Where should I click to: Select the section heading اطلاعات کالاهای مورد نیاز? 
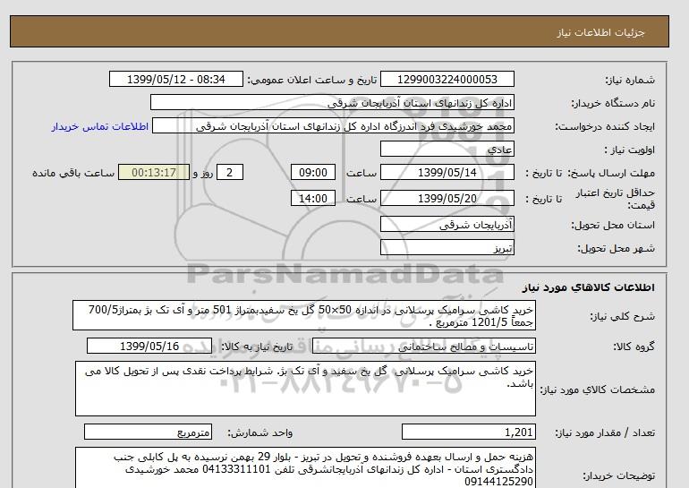[589, 287]
